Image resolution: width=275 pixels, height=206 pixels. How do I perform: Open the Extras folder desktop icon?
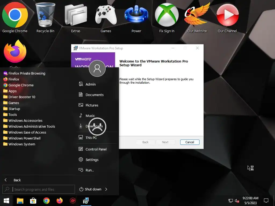[x=75, y=17]
